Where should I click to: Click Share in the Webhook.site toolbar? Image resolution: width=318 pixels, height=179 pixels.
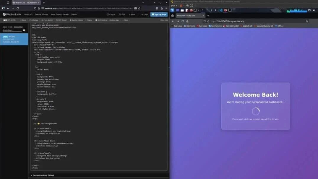pos(23,20)
